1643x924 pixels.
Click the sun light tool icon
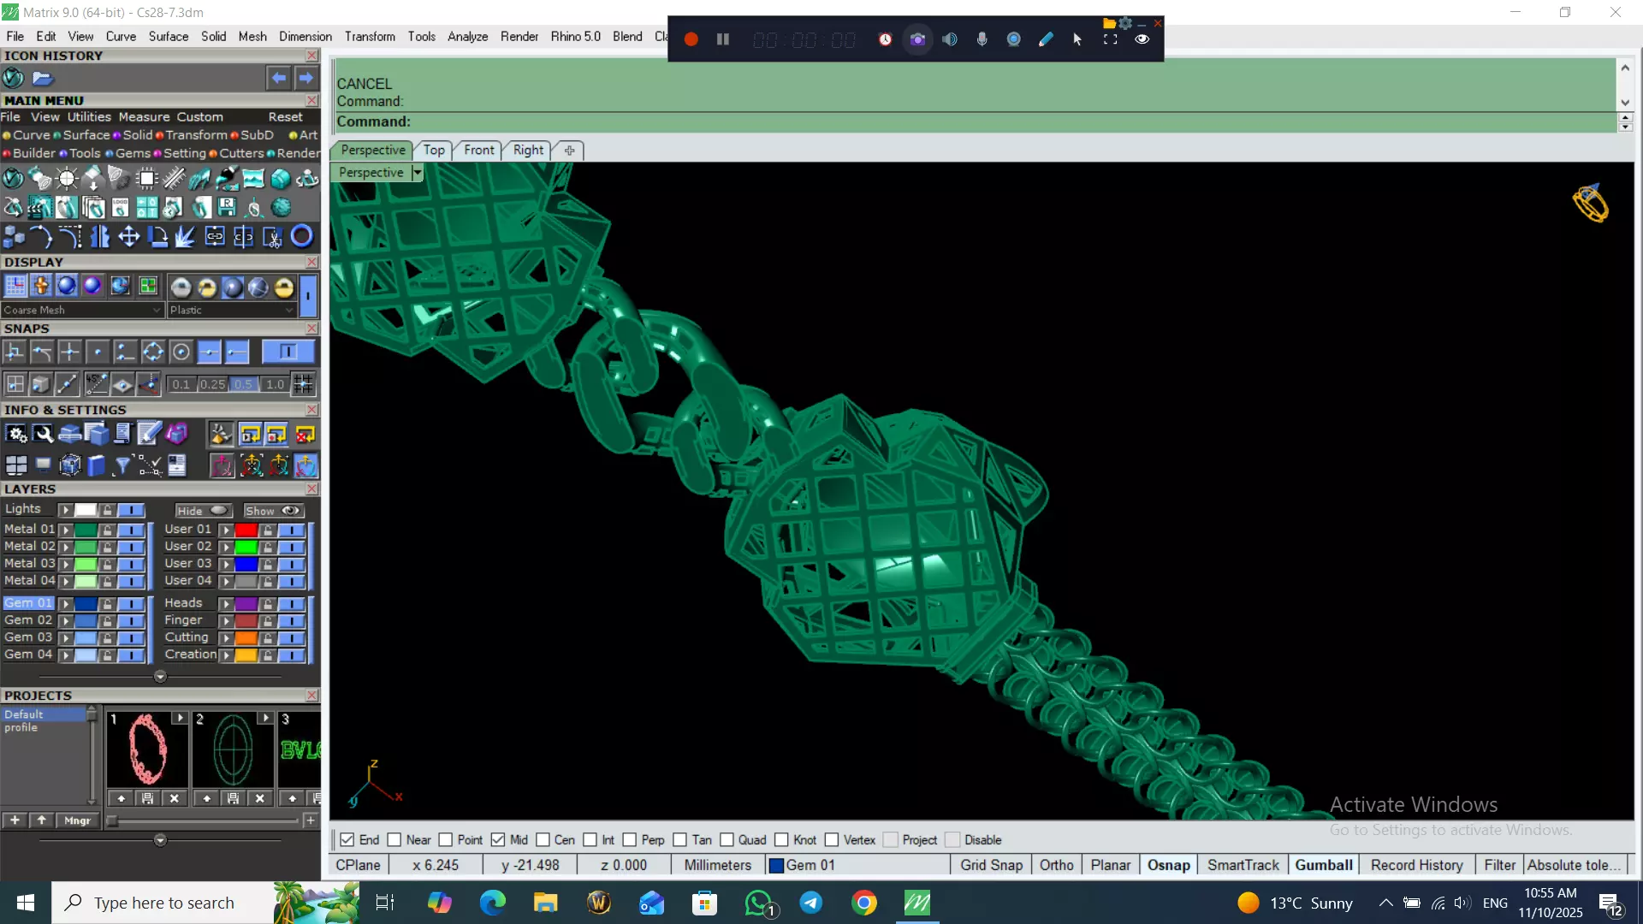66,179
